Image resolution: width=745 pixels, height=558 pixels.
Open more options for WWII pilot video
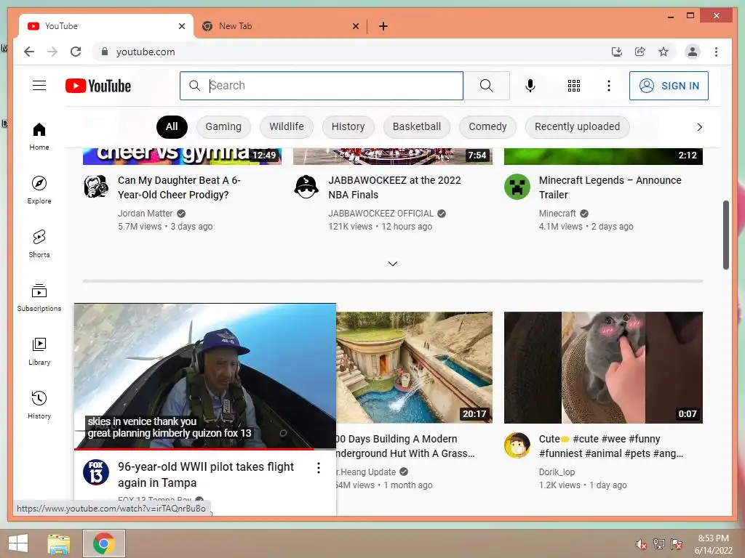click(319, 469)
